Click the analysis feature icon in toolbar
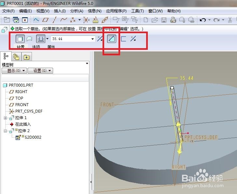 95,20
